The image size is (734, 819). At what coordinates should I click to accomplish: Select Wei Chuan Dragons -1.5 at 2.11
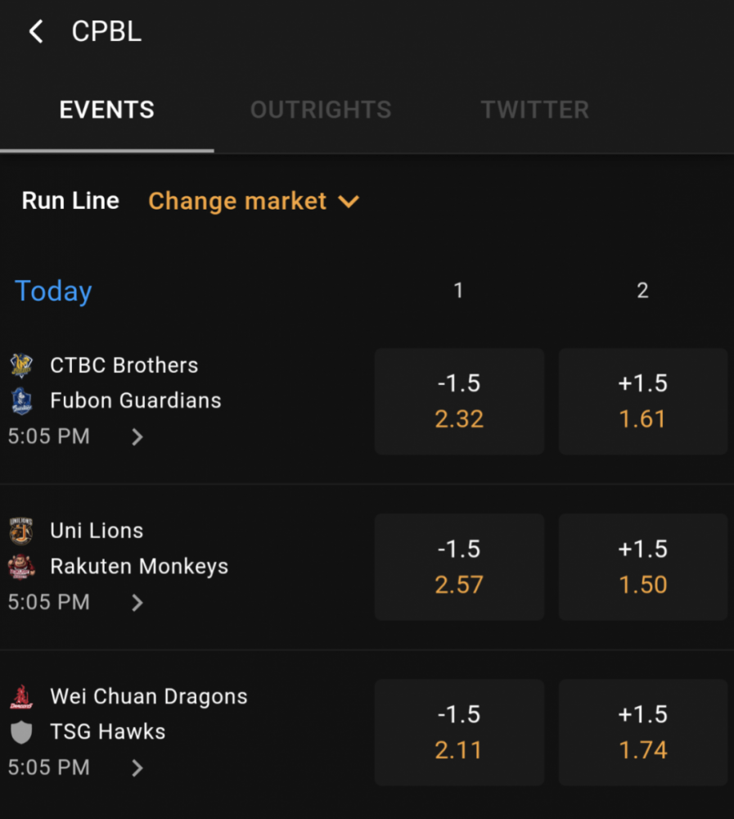tap(459, 732)
